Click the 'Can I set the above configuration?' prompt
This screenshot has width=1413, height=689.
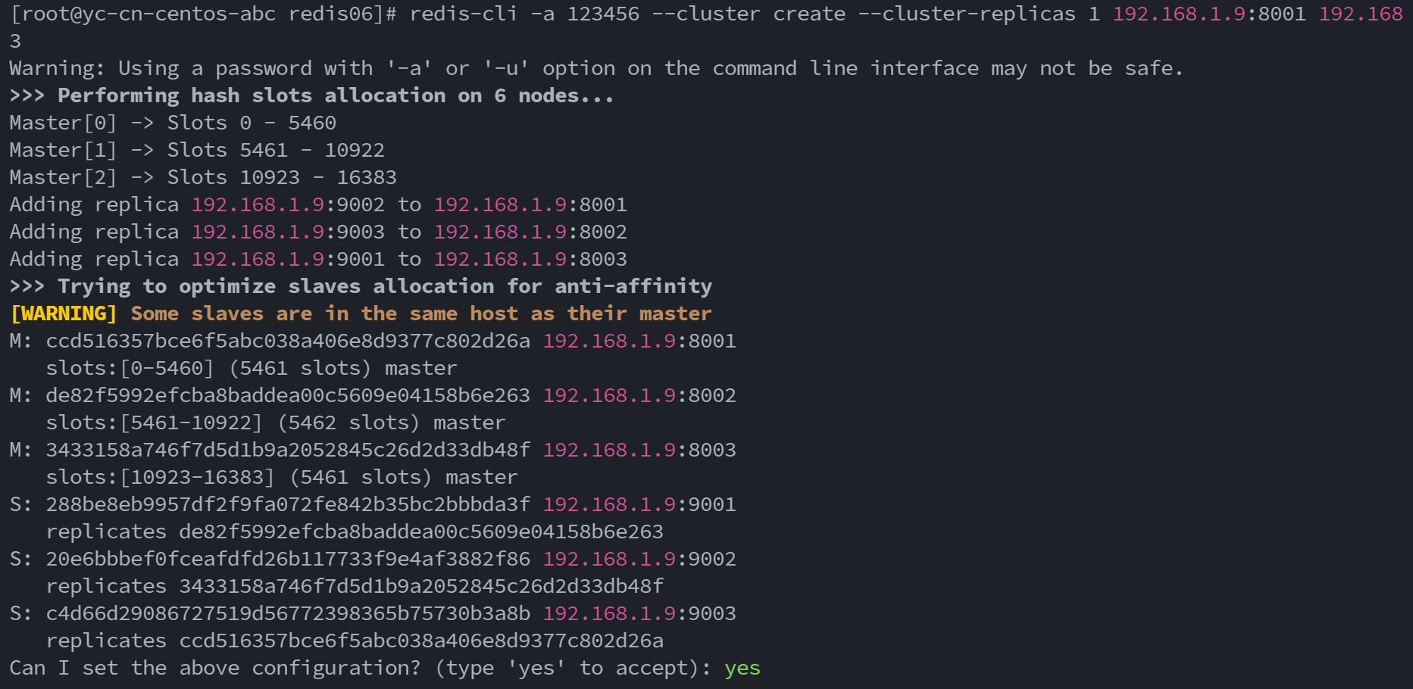click(x=214, y=669)
